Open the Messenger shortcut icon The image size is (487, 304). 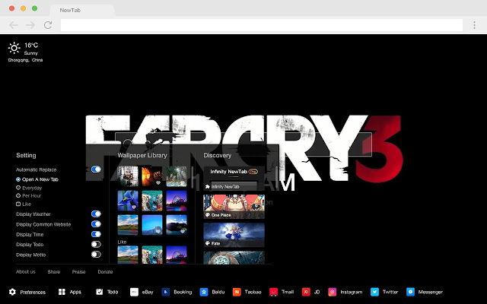click(x=410, y=292)
